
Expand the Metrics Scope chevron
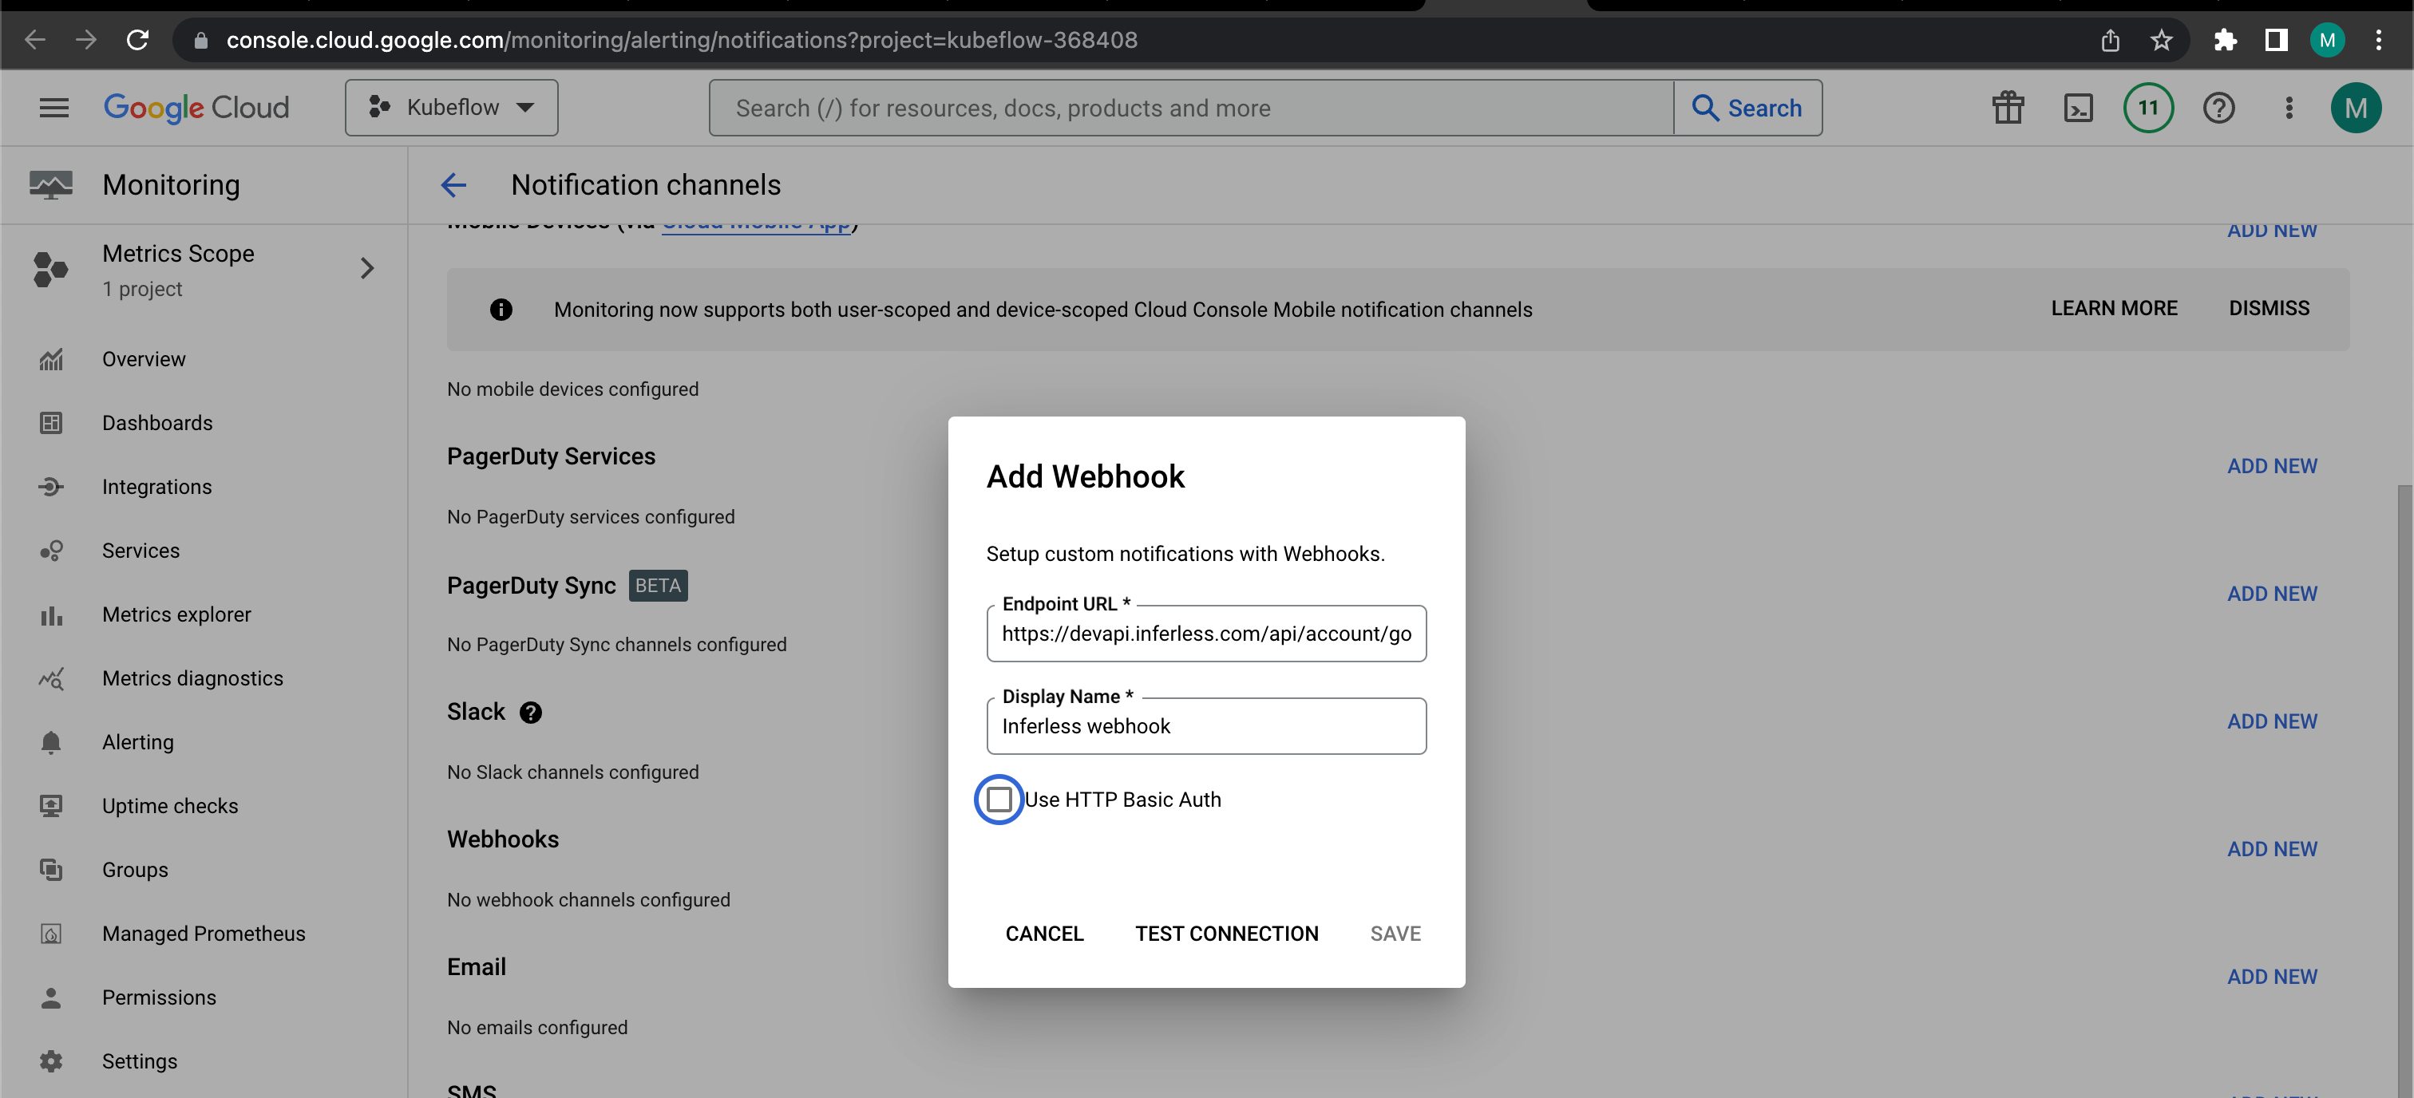coord(366,269)
